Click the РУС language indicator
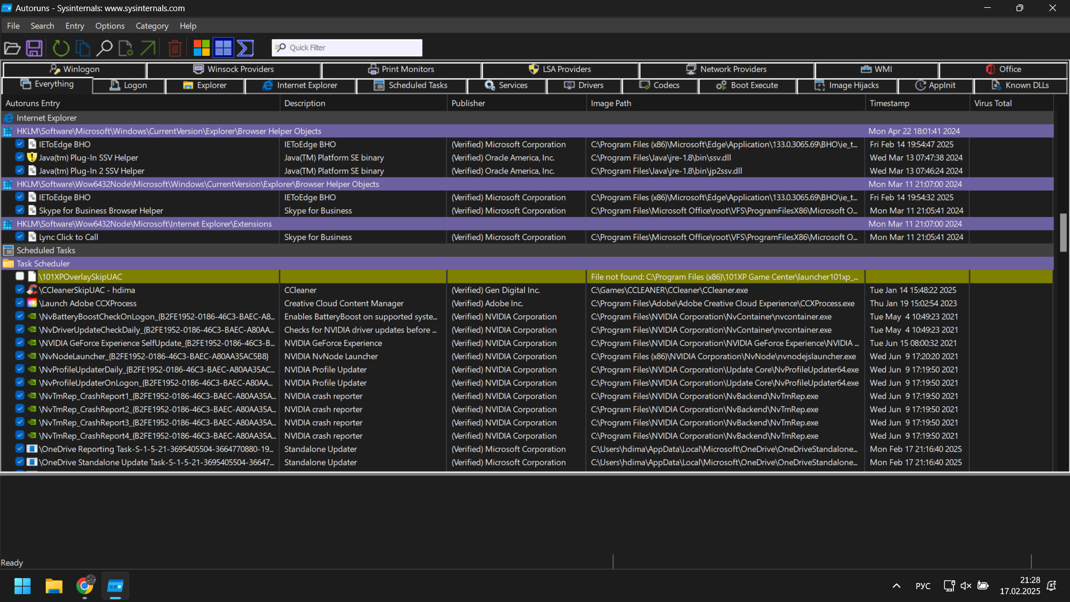Image resolution: width=1070 pixels, height=602 pixels. pos(923,586)
